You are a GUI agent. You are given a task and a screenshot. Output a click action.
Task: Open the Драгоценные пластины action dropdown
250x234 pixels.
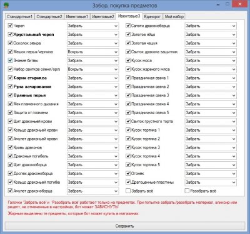tap(211, 182)
